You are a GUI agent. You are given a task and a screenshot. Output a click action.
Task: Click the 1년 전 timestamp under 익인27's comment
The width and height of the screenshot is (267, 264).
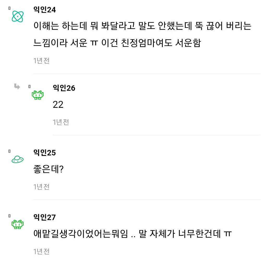coord(41,251)
